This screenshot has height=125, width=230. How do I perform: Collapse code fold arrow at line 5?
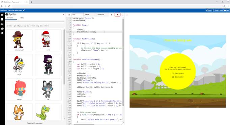(x=71, y=27)
